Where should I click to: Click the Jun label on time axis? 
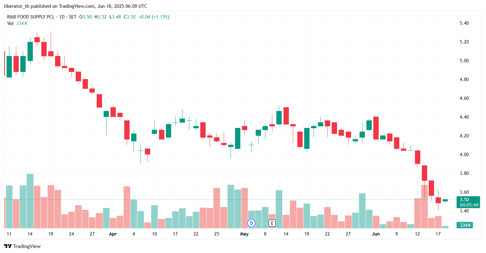click(x=376, y=234)
